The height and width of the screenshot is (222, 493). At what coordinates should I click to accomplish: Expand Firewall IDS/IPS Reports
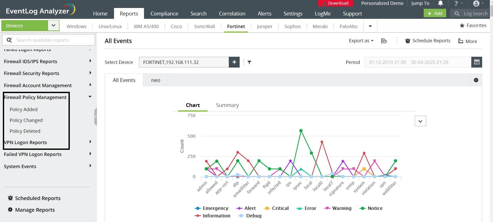[x=90, y=61]
